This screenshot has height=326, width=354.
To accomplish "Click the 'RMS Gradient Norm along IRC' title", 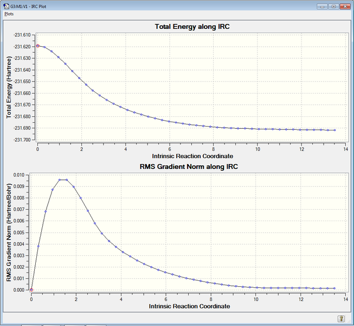I will coord(189,166).
